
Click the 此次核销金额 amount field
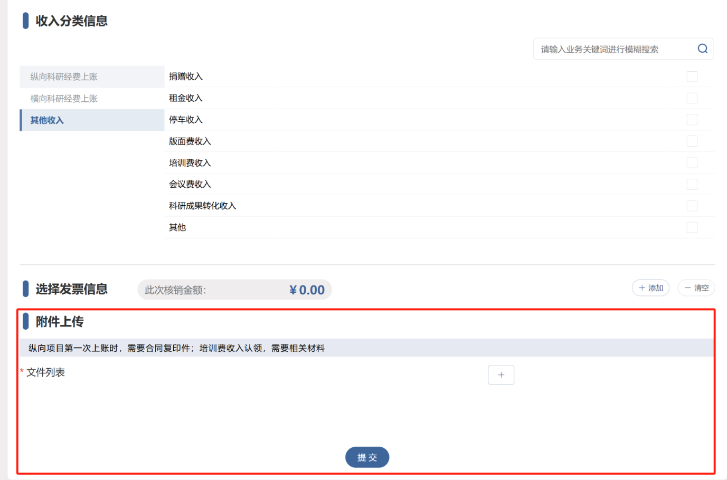[x=234, y=290]
